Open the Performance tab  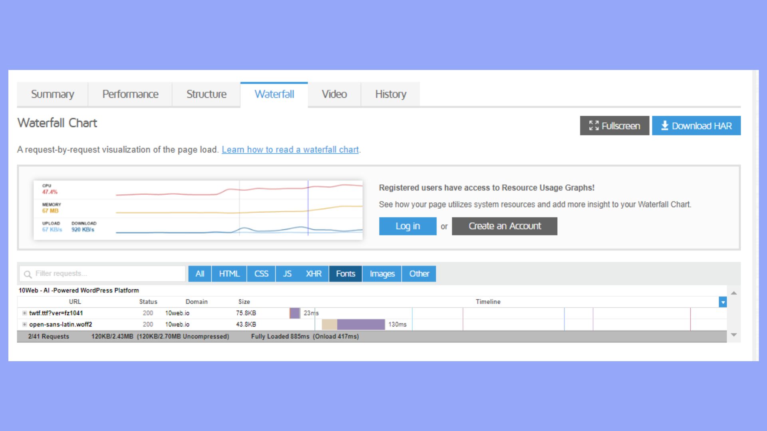tap(130, 94)
